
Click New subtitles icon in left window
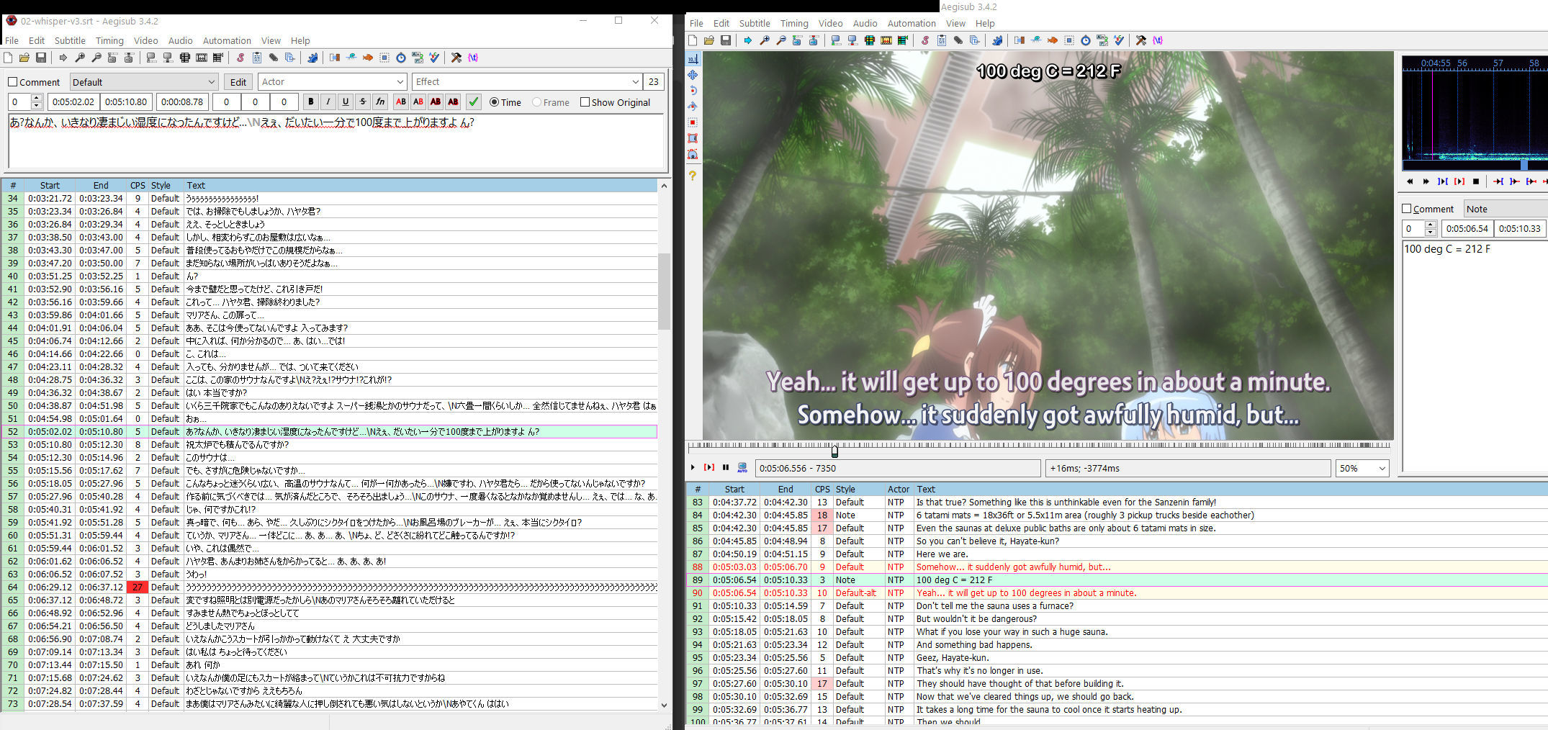click(9, 58)
